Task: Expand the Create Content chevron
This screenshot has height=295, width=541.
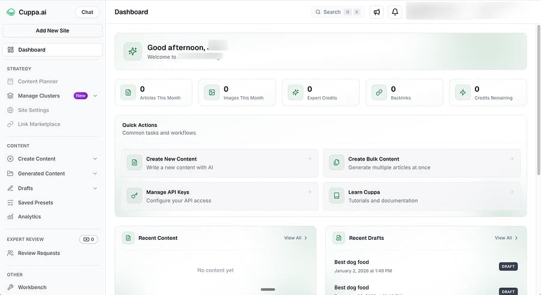Action: click(95, 159)
